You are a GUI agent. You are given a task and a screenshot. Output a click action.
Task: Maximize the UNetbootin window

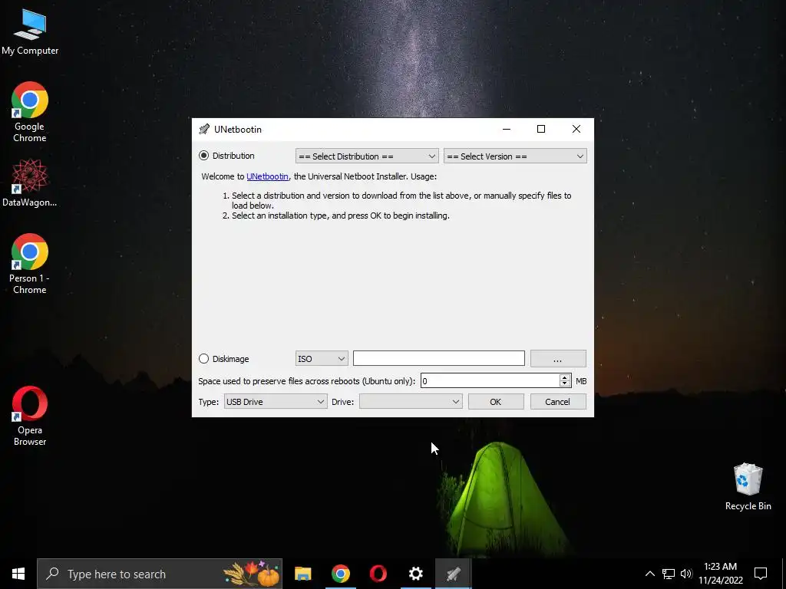[541, 129]
